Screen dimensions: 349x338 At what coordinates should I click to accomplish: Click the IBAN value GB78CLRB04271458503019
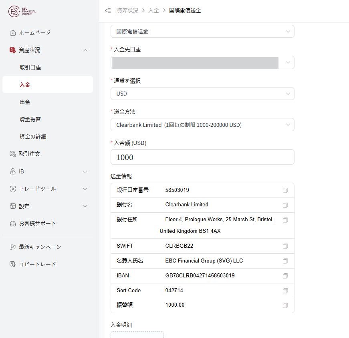click(x=200, y=275)
